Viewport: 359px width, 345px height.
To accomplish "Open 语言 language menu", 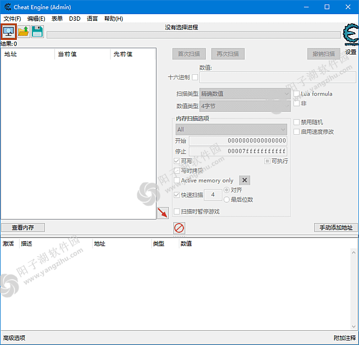I will tap(92, 19).
